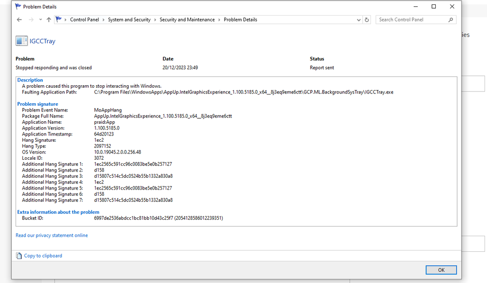487x283 pixels.
Task: Expand chevron after Control Panel breadcrumb
Action: point(103,19)
